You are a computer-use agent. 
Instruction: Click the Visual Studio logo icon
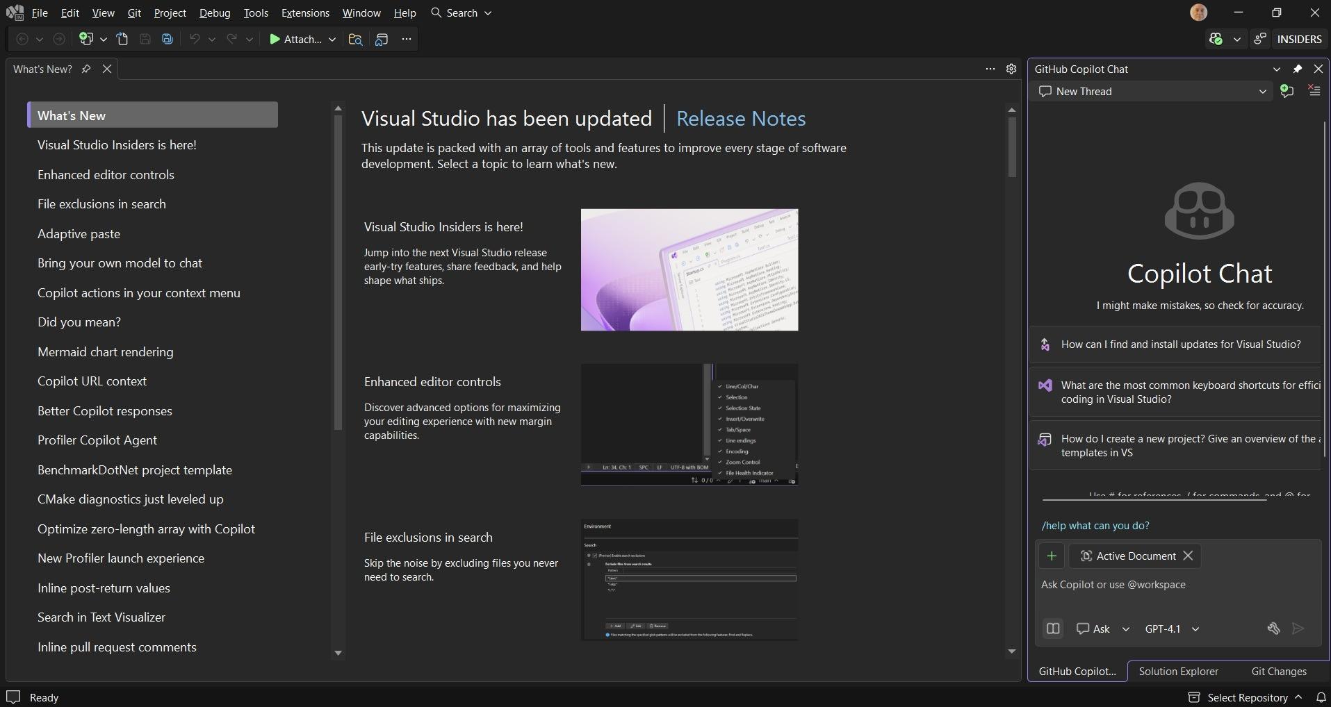pyautogui.click(x=15, y=13)
